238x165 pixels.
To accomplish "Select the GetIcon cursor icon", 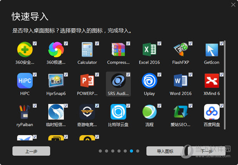I will tap(212, 50).
